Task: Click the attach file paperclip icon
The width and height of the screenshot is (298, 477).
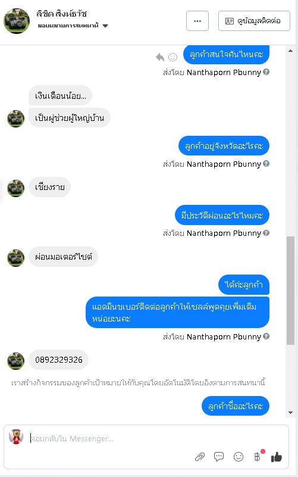Action: pyautogui.click(x=200, y=457)
